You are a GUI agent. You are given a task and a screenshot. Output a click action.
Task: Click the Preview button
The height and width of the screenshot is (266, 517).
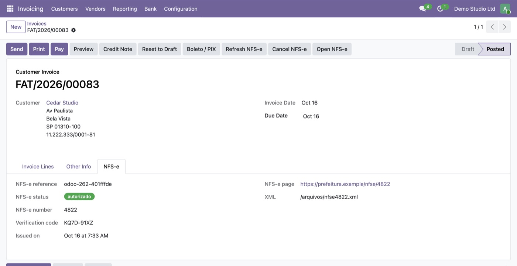click(x=83, y=49)
